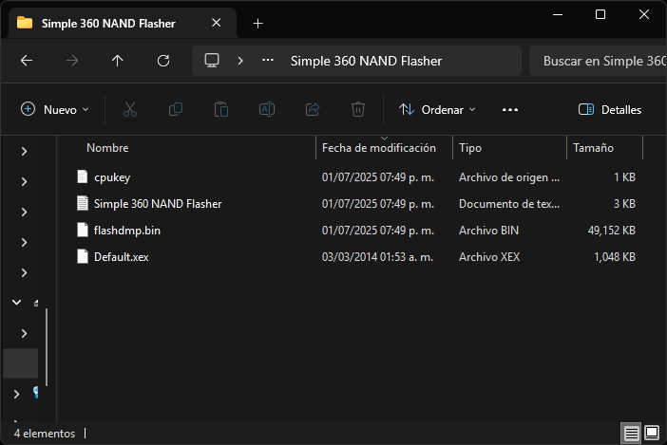The image size is (667, 445).
Task: Maximize the File Explorer window
Action: (600, 15)
